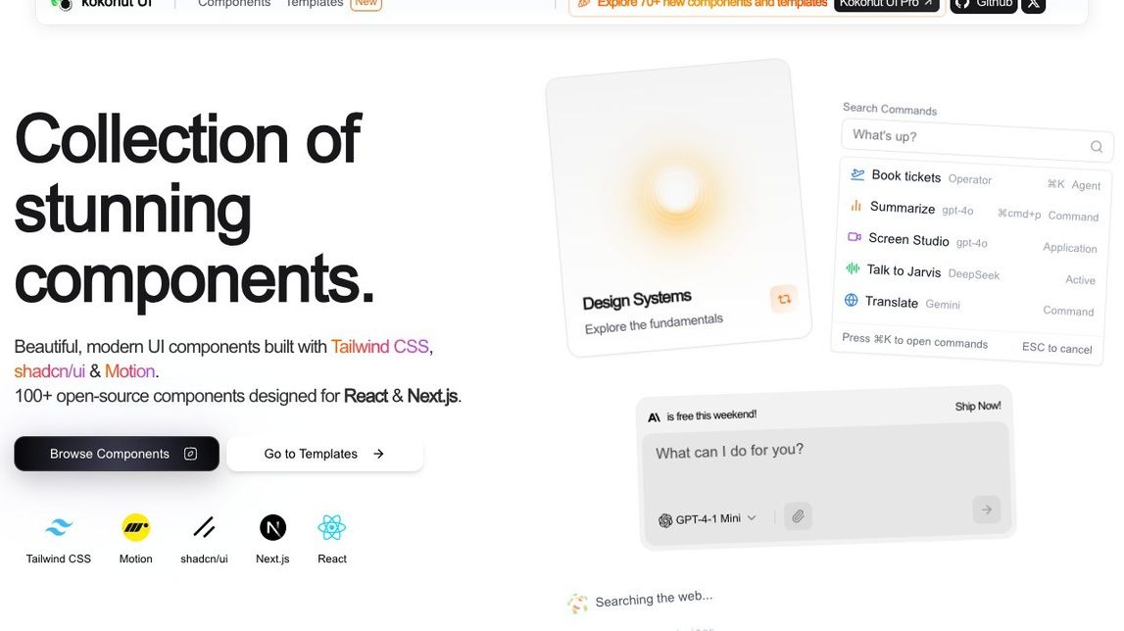Click the shadcn/ui slash logo icon
Image resolution: width=1124 pixels, height=631 pixels.
pos(204,528)
